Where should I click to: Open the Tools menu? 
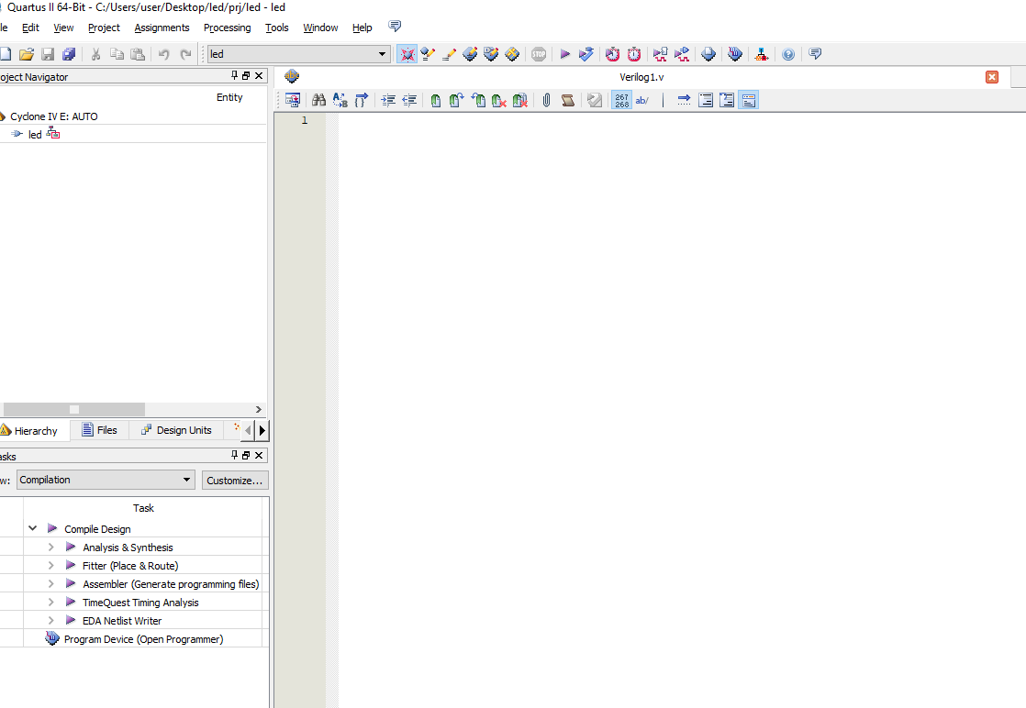tap(277, 28)
